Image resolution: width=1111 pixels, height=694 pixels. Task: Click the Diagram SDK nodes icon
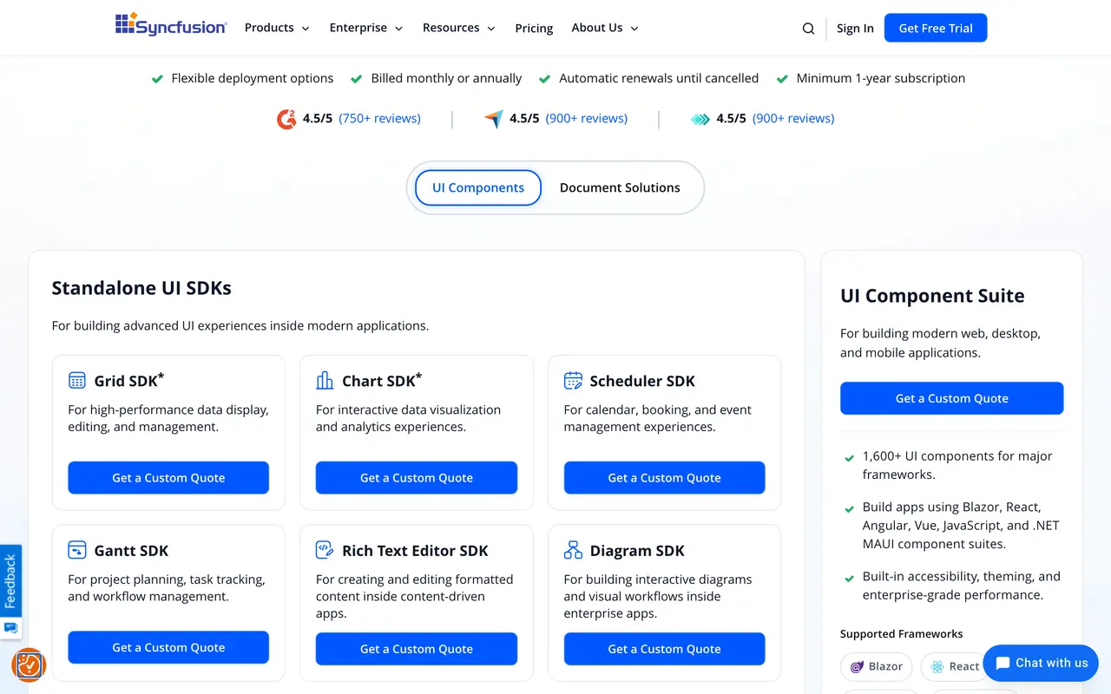[x=573, y=550]
